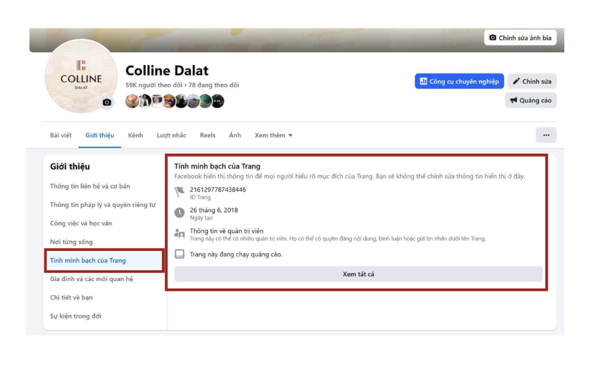
Task: Open the Ảnh tab
Action: pos(235,135)
